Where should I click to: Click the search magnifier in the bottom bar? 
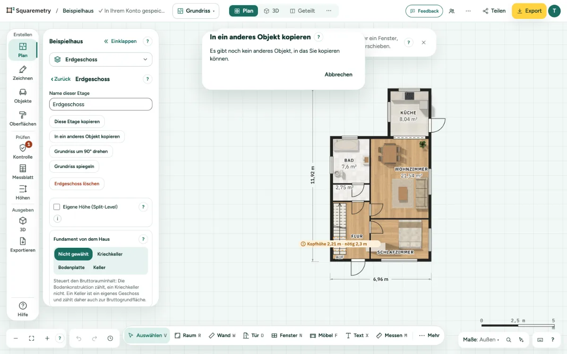click(509, 340)
